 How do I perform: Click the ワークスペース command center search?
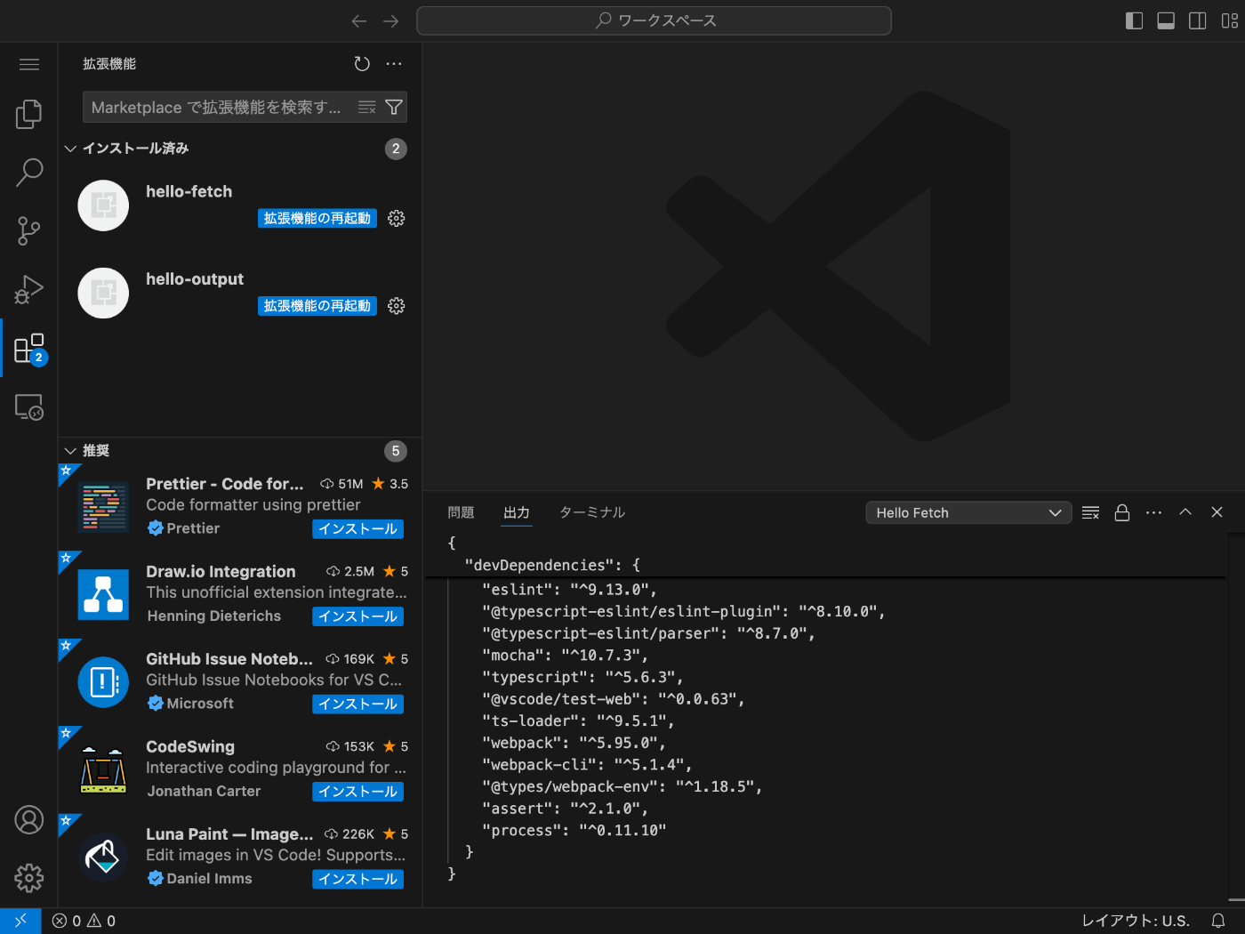pos(654,20)
